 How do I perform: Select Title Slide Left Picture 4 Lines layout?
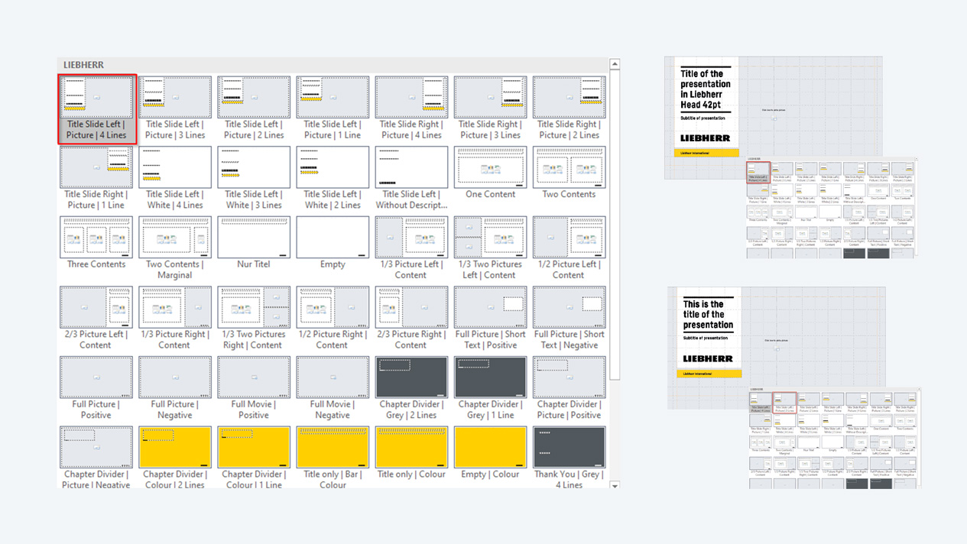(x=97, y=98)
